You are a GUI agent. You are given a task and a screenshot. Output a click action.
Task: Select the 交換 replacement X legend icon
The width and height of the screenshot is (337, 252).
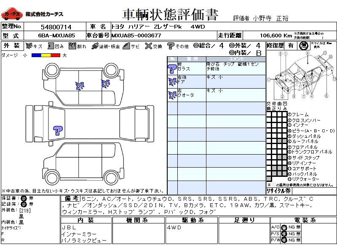coord(148,46)
